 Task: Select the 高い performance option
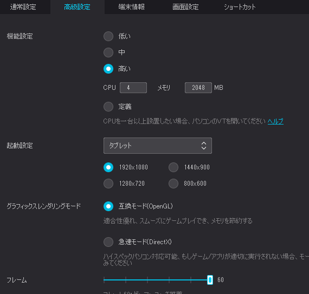(108, 69)
